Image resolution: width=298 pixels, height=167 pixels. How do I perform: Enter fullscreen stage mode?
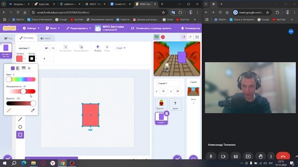197,37
